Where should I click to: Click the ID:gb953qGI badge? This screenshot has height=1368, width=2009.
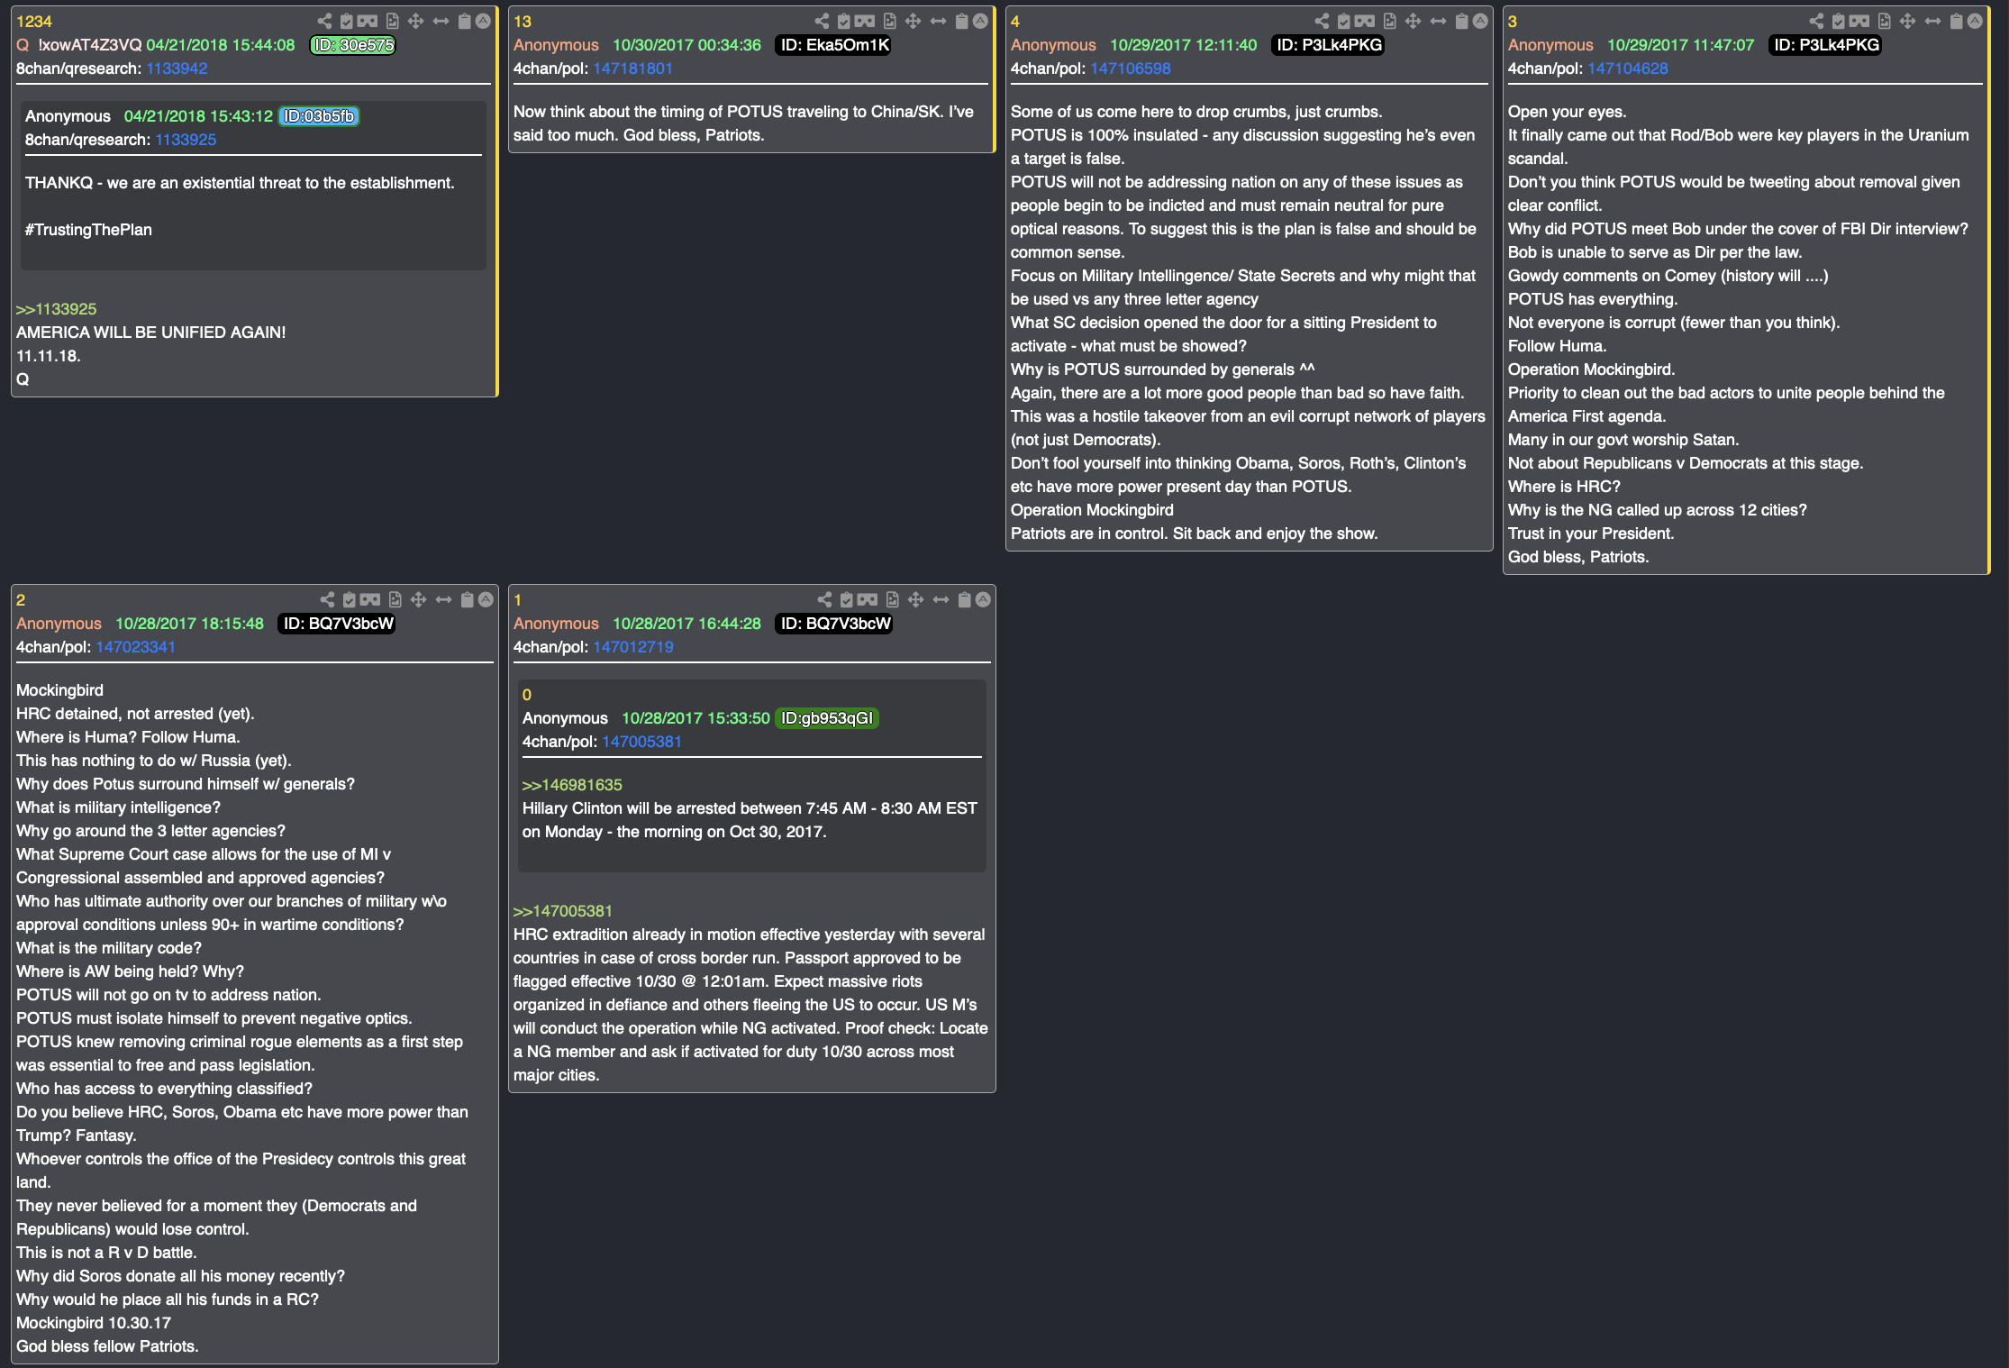click(827, 718)
